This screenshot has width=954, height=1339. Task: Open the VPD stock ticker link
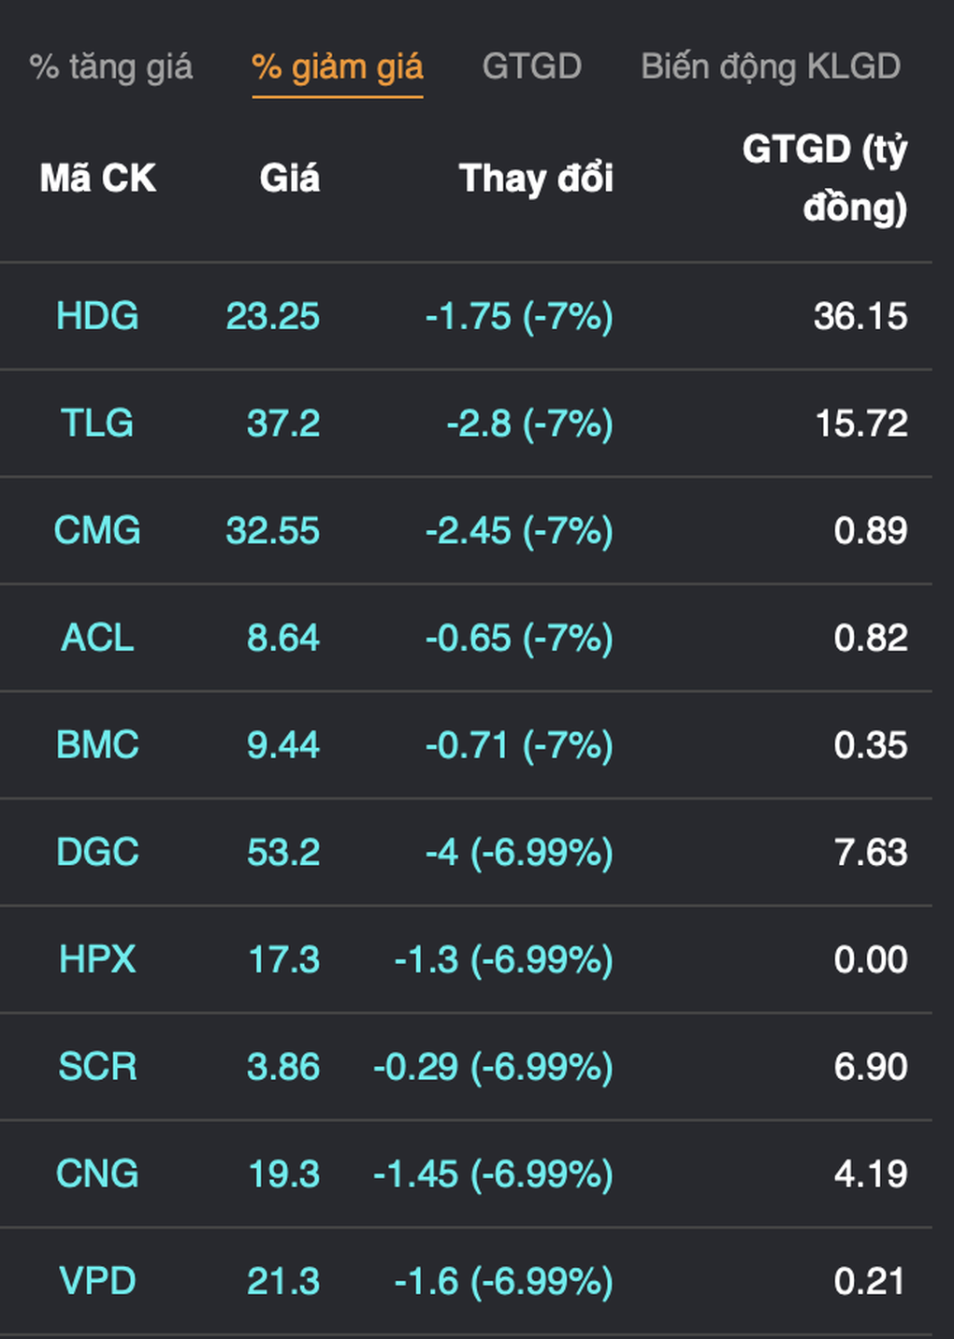pyautogui.click(x=97, y=1281)
